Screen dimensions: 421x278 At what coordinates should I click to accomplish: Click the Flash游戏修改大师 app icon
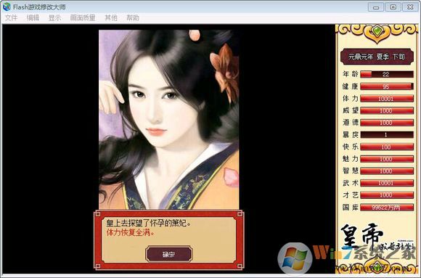(7, 7)
